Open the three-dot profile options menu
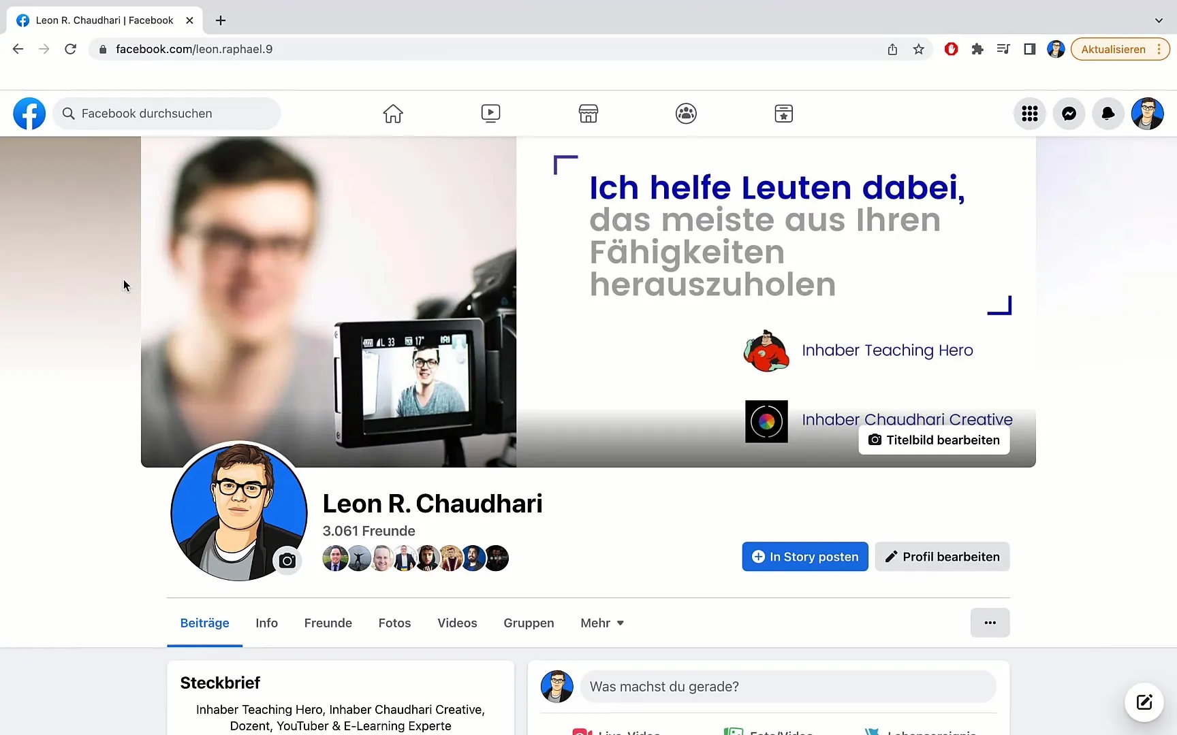 pos(990,623)
